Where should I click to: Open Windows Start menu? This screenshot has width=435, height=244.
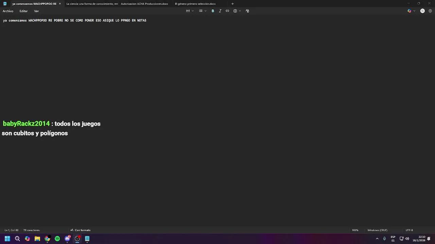7,239
